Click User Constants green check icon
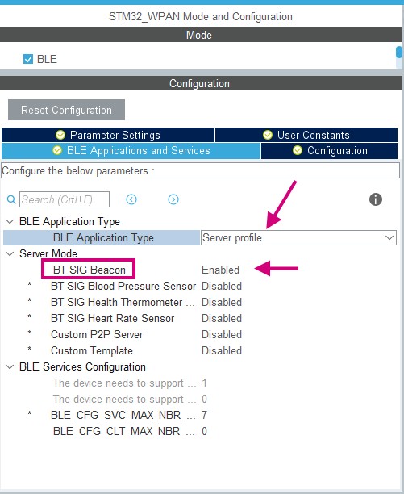 tap(268, 135)
